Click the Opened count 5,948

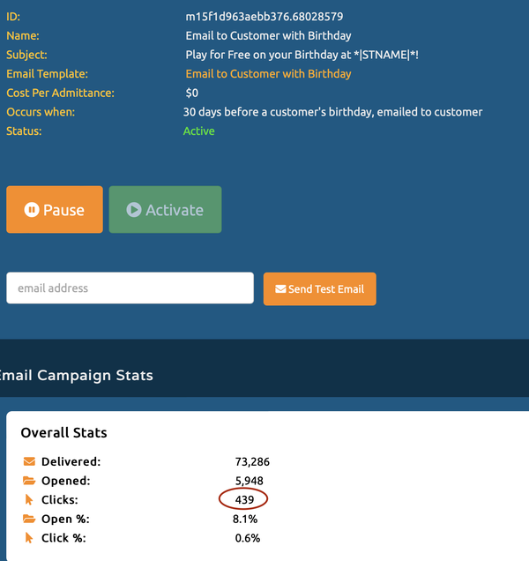247,481
